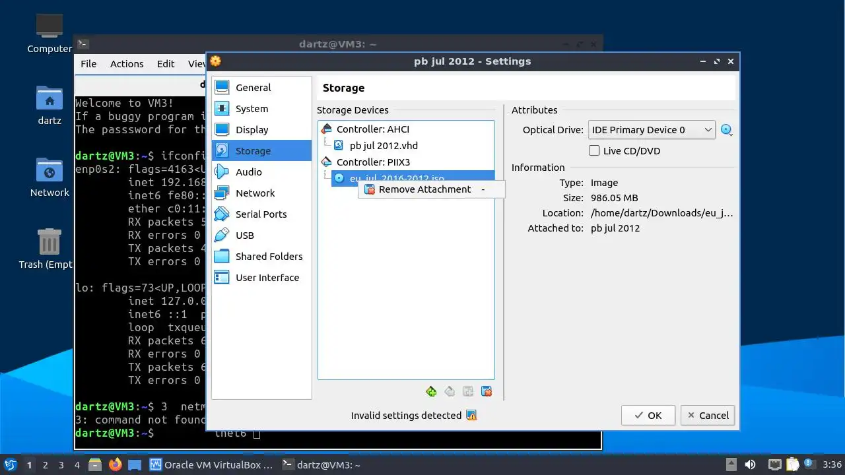Open the volume control in system tray

tap(750, 464)
